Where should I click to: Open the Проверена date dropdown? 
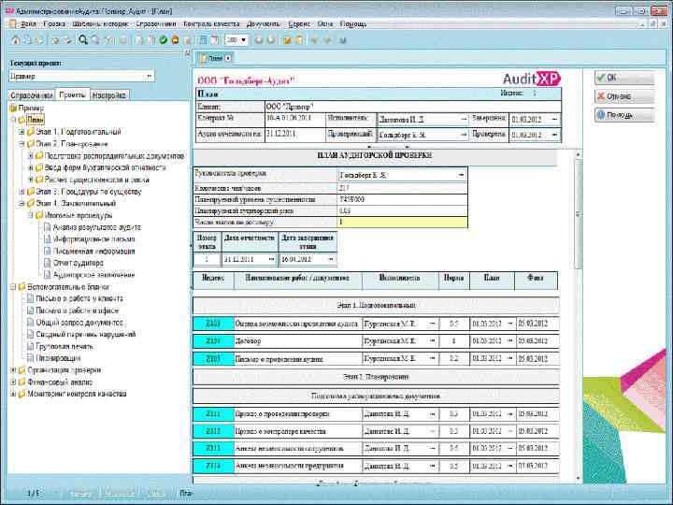[554, 135]
